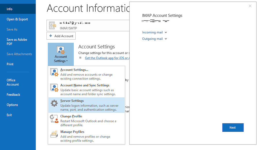Click the IMAP account envelope icon
The image size is (260, 150).
[53, 25]
